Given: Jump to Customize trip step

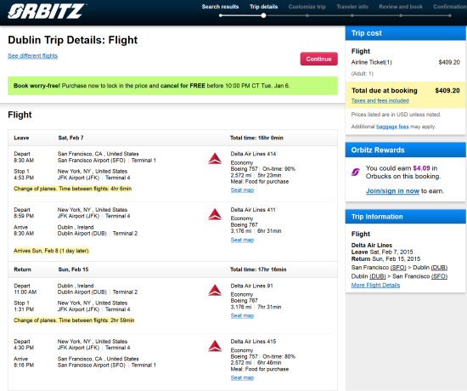Looking at the screenshot, I should 307,7.
